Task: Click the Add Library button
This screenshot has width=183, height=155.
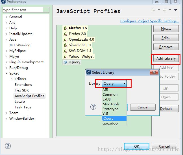Action: (x=166, y=58)
